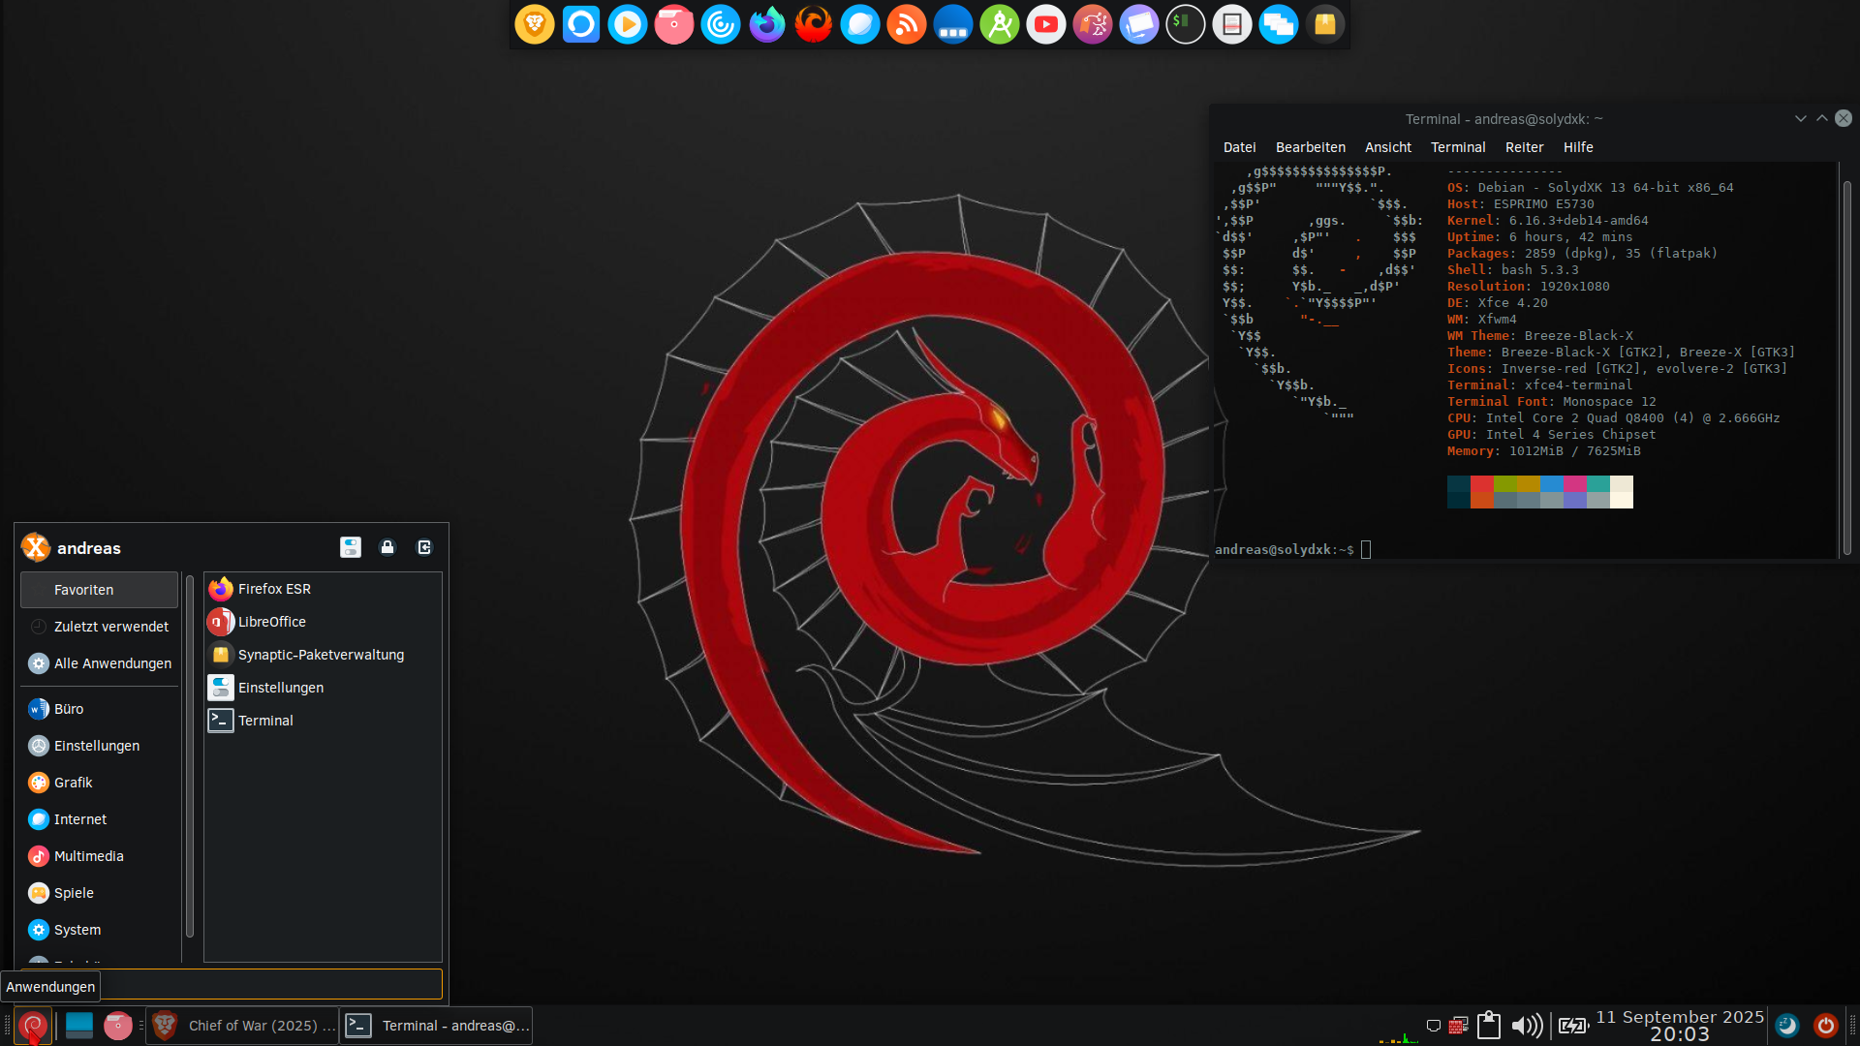The width and height of the screenshot is (1860, 1046).
Task: Launch Brave browser from the dock
Action: [535, 24]
